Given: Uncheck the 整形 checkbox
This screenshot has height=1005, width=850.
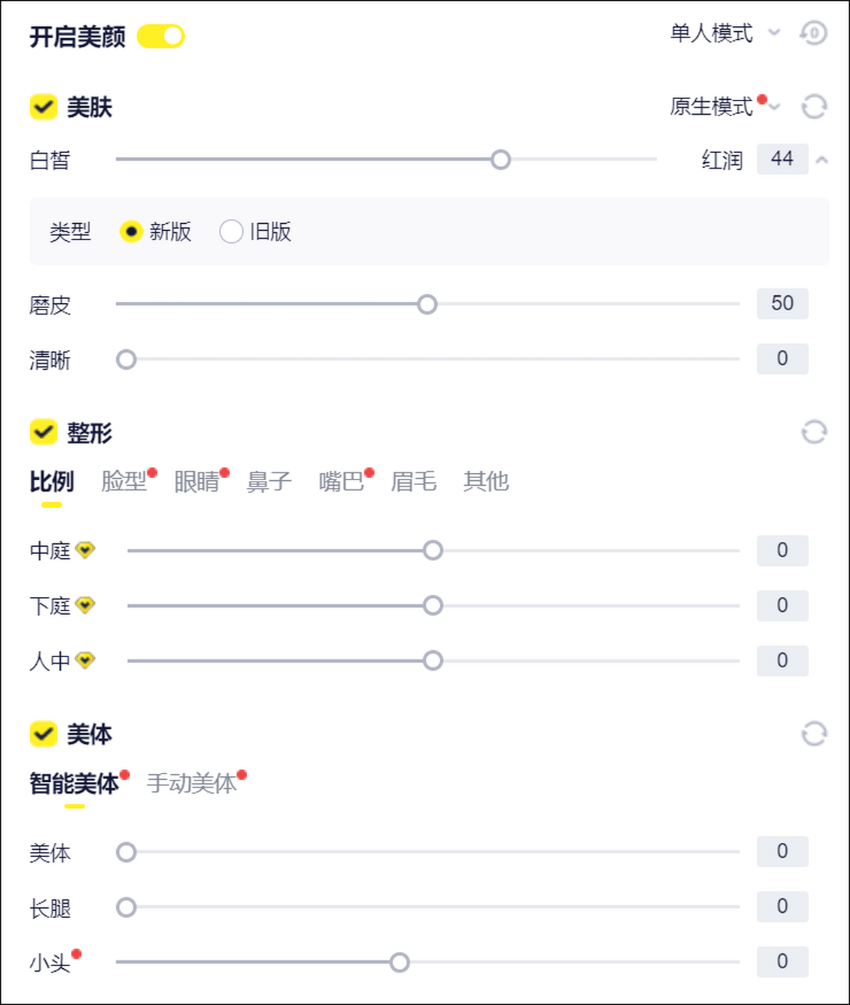Looking at the screenshot, I should (x=43, y=432).
